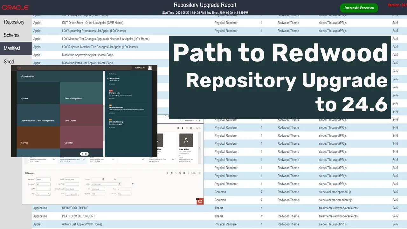This screenshot has height=229, width=407.
Task: Click the Work # phone field
Action: click(72, 179)
